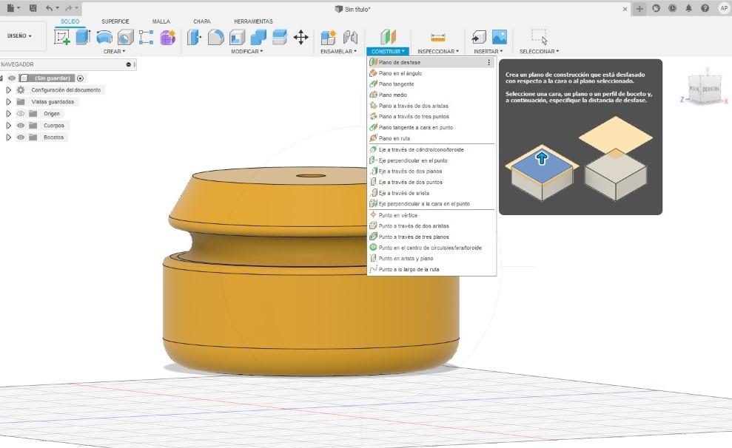
Task: Switch to the SUPERFICIE tab
Action: click(115, 21)
